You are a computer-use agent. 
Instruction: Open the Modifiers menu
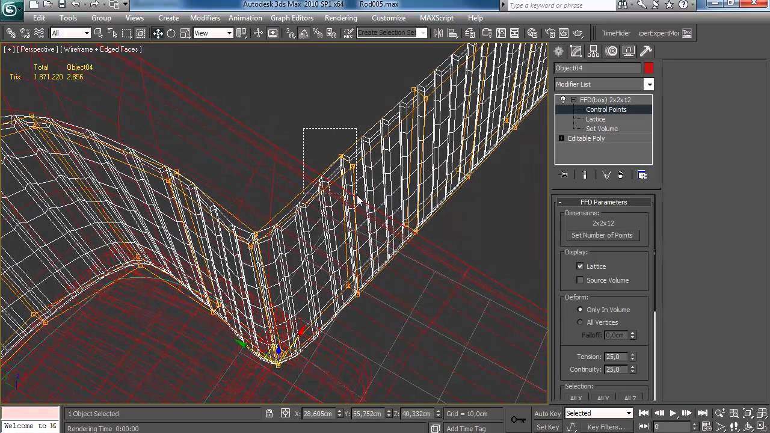205,18
